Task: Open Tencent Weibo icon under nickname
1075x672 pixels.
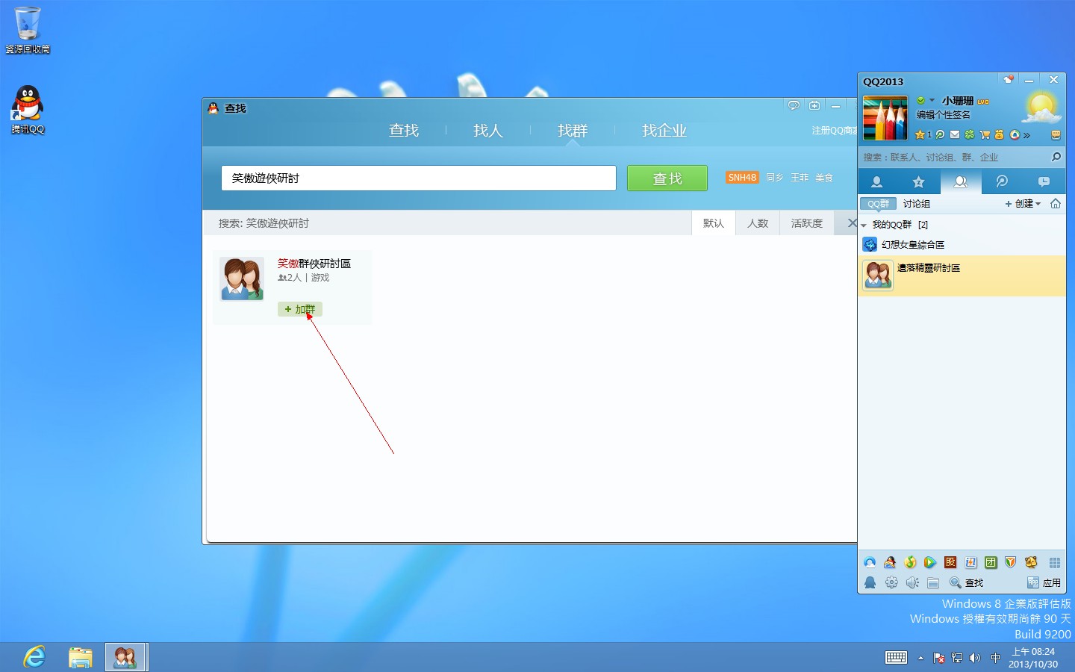Action: tap(940, 135)
